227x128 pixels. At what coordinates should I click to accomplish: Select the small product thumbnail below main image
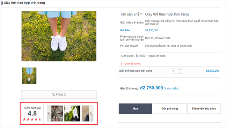point(29,76)
